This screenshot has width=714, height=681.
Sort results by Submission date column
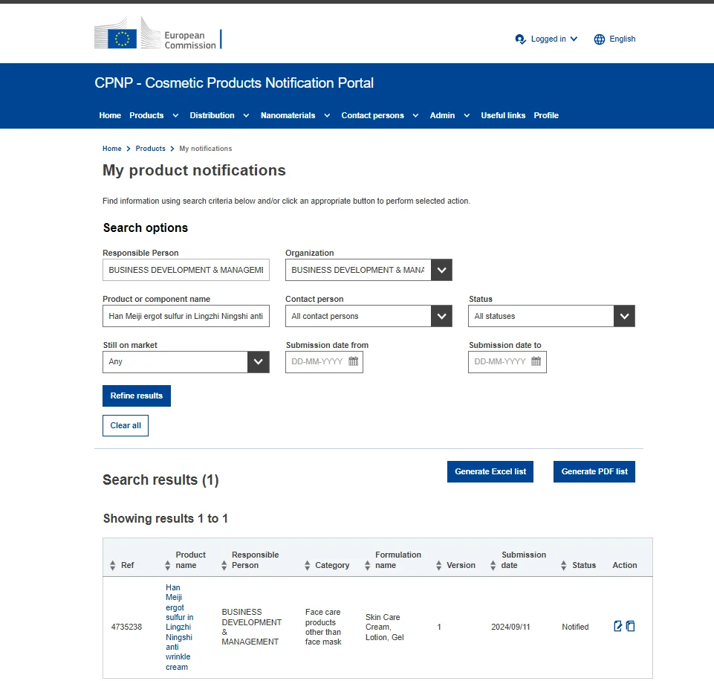pos(493,566)
